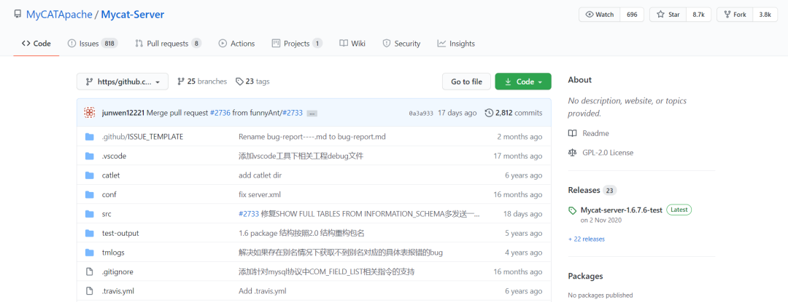This screenshot has height=302, width=788.
Task: Open commit hash 0a3a933
Action: pyautogui.click(x=421, y=114)
